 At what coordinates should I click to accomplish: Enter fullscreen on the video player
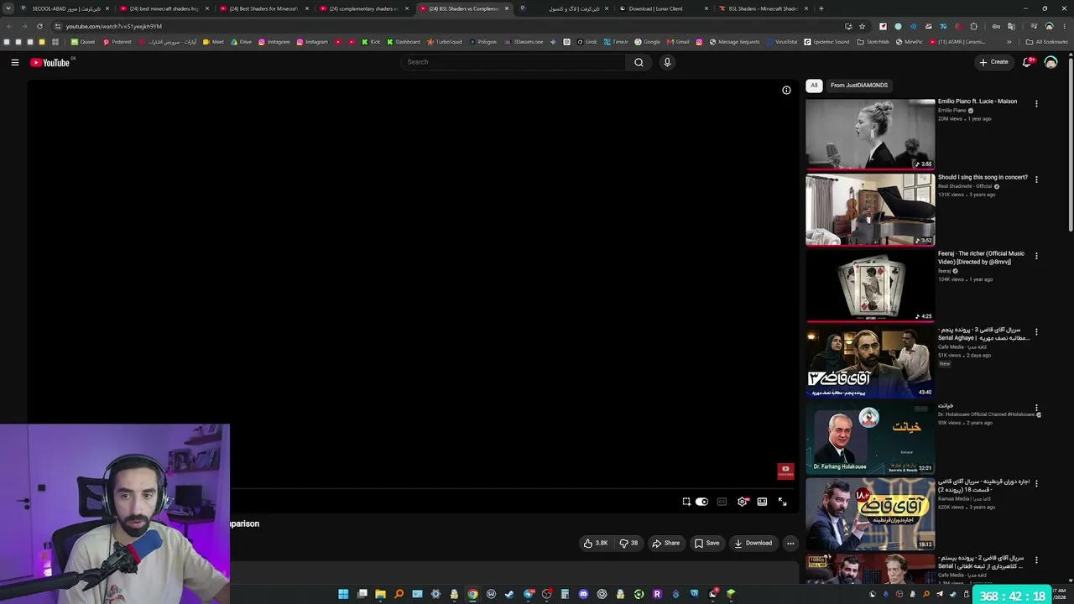(x=782, y=502)
